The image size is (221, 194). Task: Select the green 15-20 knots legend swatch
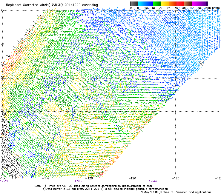(157, 4)
